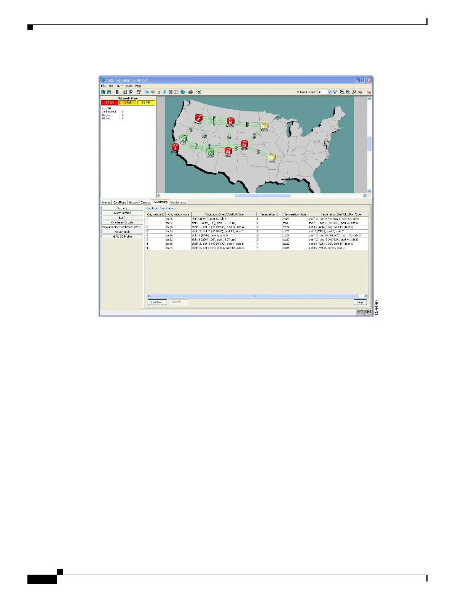Click the patchcord table horizontal scrollbar
Screen dimensions: 466x604
coord(255,296)
